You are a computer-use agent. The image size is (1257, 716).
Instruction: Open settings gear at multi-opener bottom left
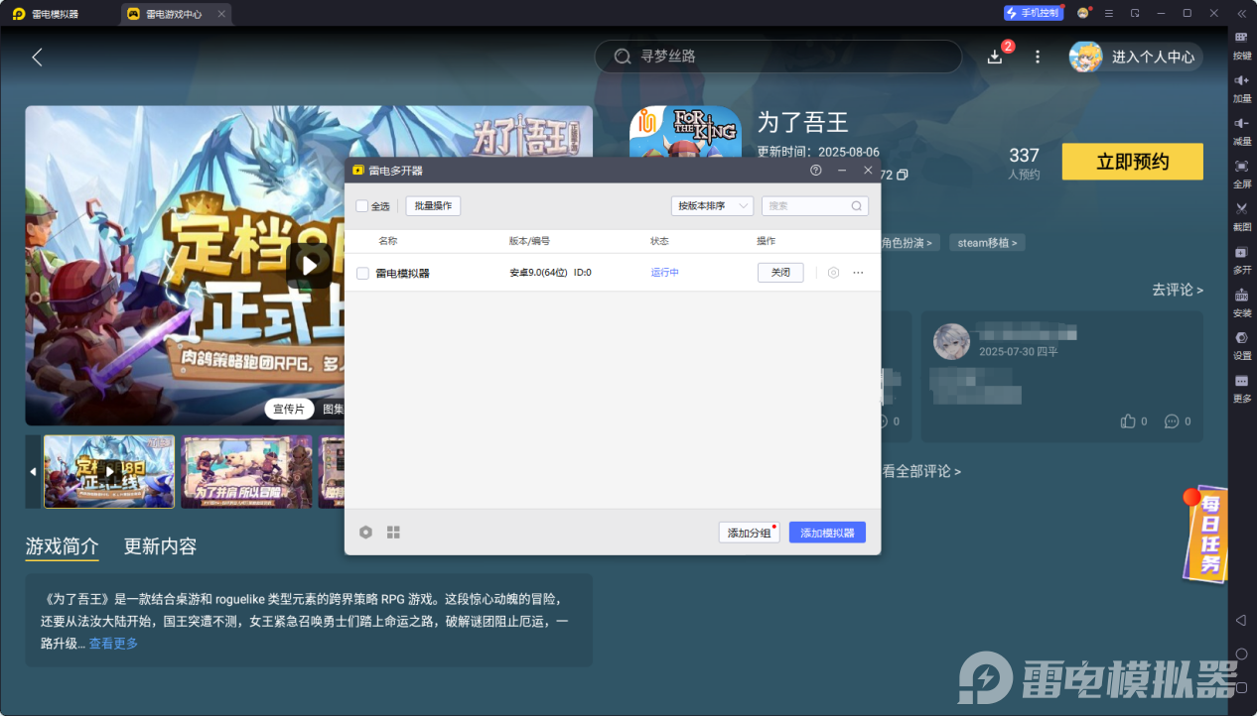365,533
